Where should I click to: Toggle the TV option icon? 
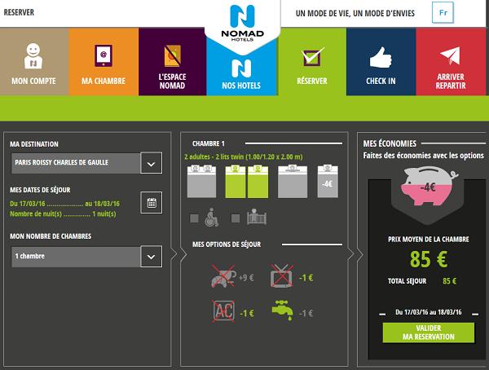281,276
